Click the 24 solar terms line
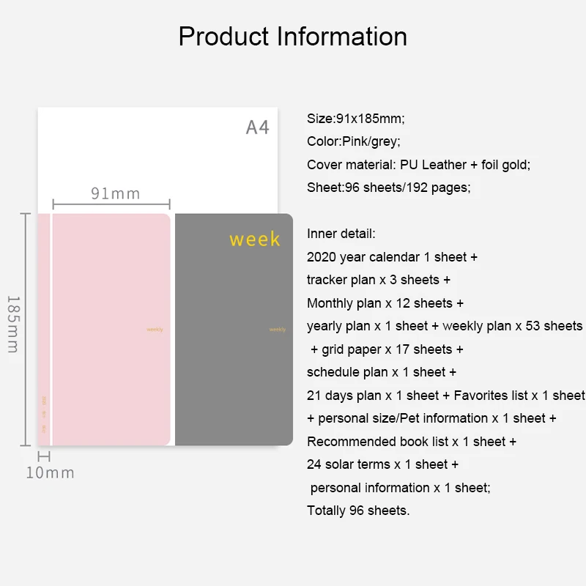 (x=382, y=464)
